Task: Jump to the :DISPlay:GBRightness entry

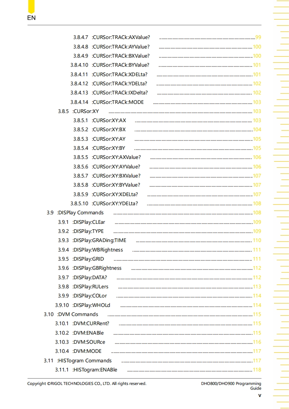Action: (97, 268)
